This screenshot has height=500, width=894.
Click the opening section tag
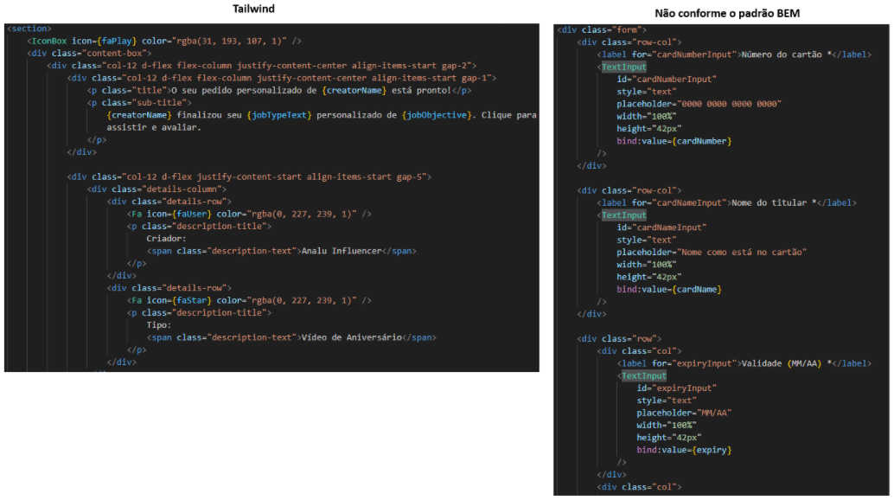point(29,29)
